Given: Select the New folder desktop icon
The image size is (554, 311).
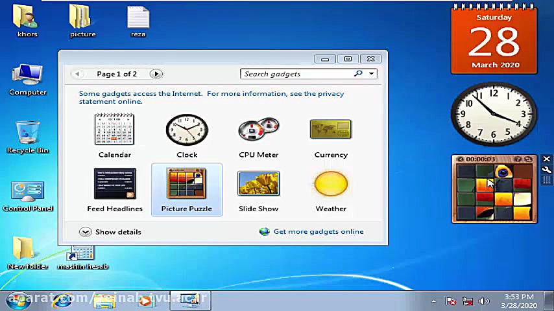Looking at the screenshot, I should pyautogui.click(x=27, y=253).
